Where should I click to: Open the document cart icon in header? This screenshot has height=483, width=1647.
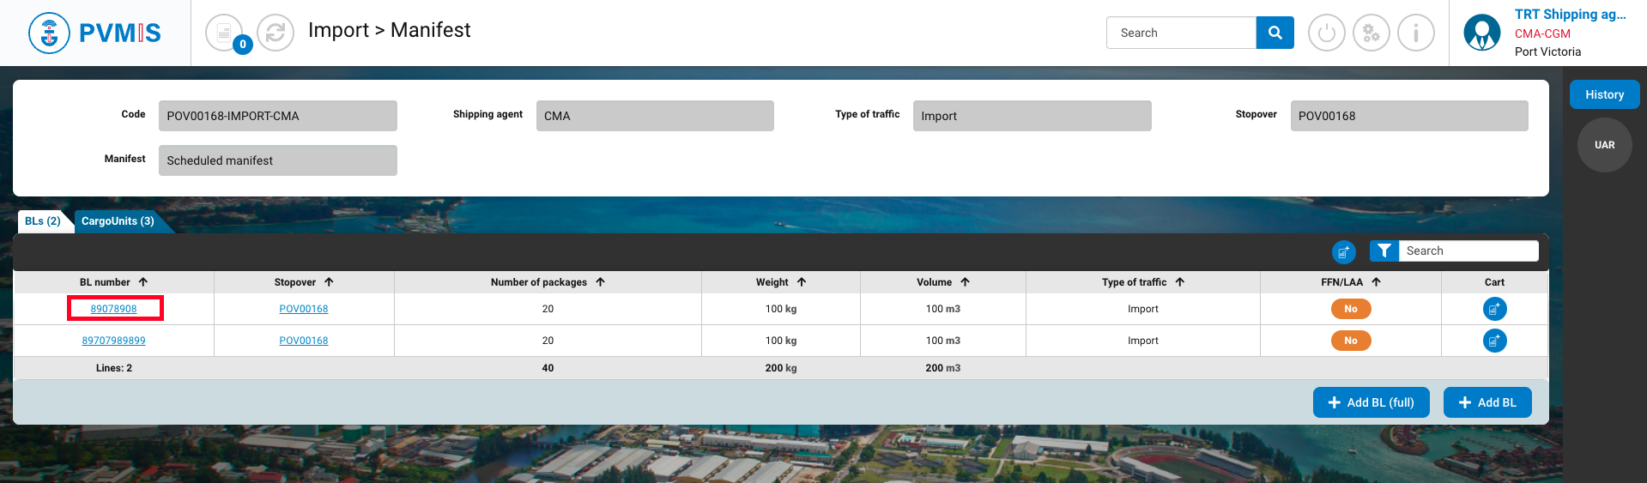224,33
